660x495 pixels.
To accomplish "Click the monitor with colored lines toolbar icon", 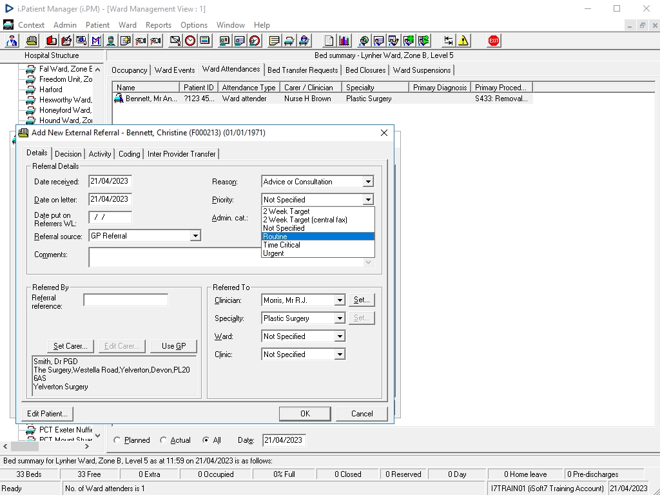I will 205,41.
